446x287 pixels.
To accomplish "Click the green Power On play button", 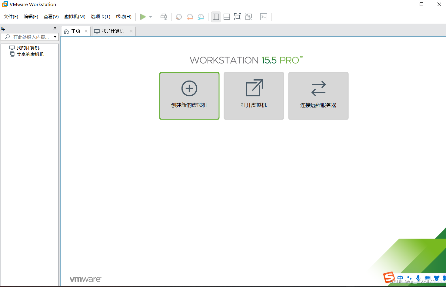I will click(143, 17).
